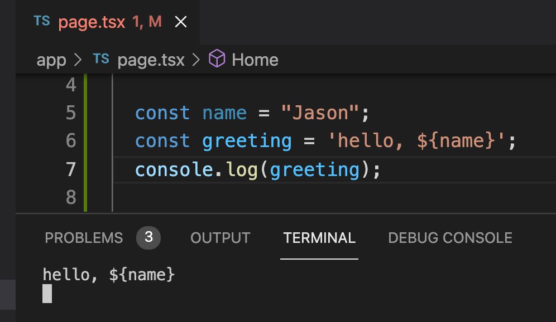Image resolution: width=556 pixels, height=322 pixels.
Task: Click the terminal cursor block
Action: [47, 294]
